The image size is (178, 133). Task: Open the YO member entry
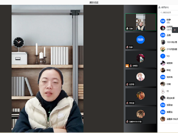[x=163, y=56]
